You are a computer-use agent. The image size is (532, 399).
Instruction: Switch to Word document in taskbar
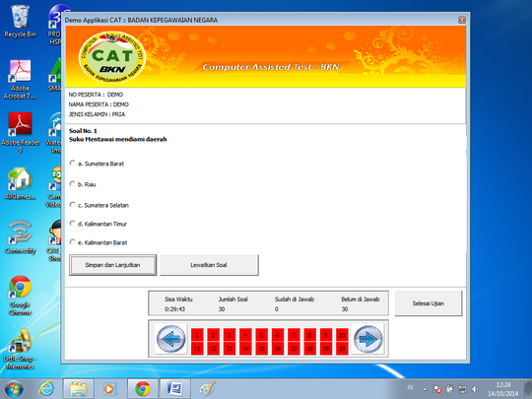point(175,389)
